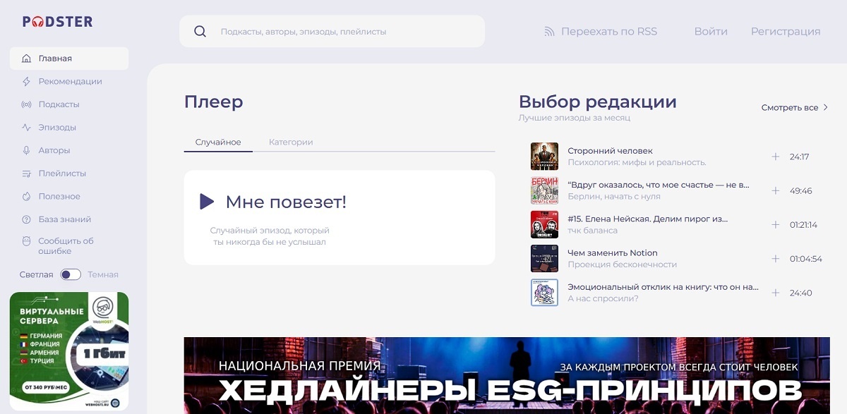Screen dimensions: 847x414
Task: Add the Берлин episode with plus icon
Action: click(775, 190)
